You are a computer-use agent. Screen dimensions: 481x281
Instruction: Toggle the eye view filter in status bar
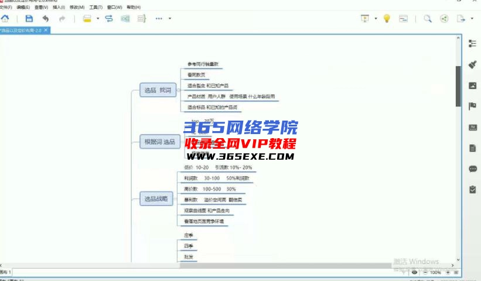(x=414, y=272)
